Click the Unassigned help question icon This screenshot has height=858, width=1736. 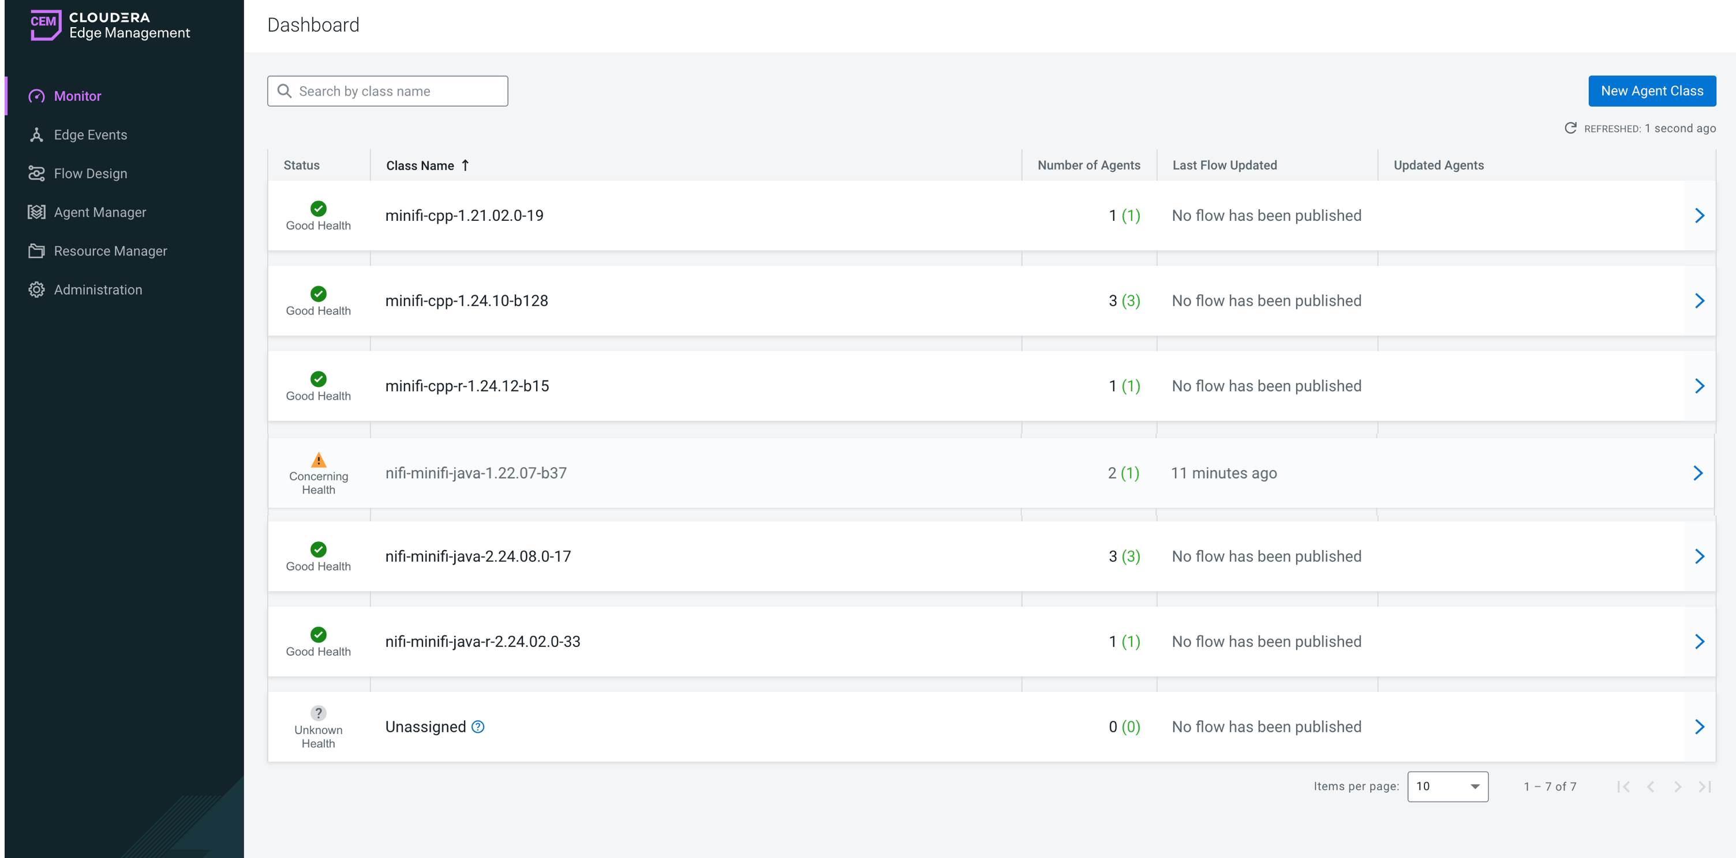[x=478, y=727]
